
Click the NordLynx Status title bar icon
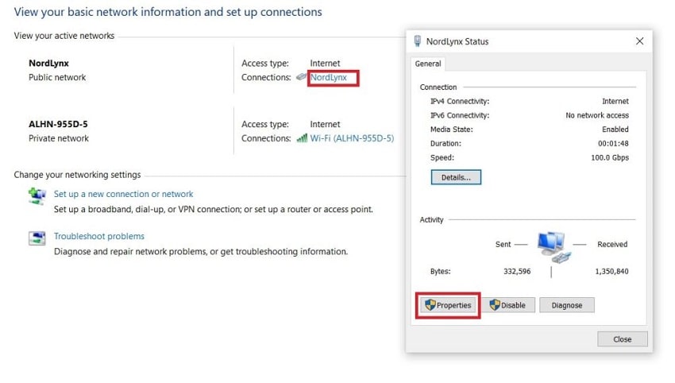click(x=417, y=41)
